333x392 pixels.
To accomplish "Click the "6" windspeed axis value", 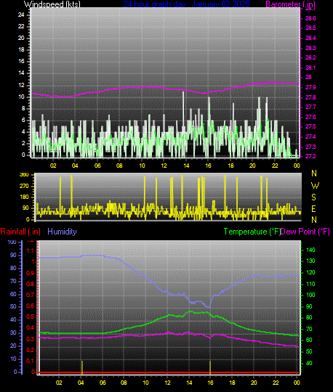I will [23, 120].
